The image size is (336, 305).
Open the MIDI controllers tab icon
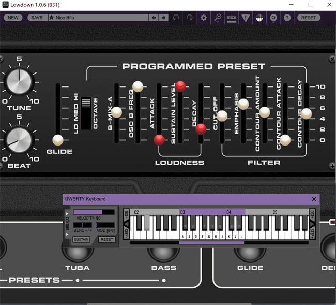click(x=232, y=18)
